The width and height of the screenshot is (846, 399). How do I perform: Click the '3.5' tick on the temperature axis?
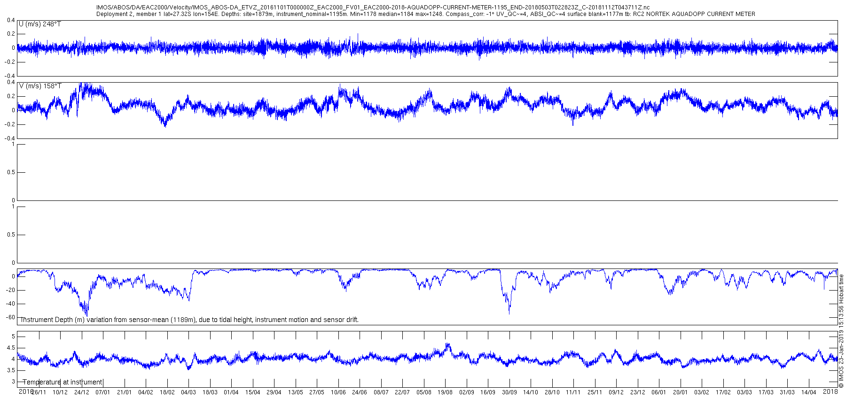10,371
